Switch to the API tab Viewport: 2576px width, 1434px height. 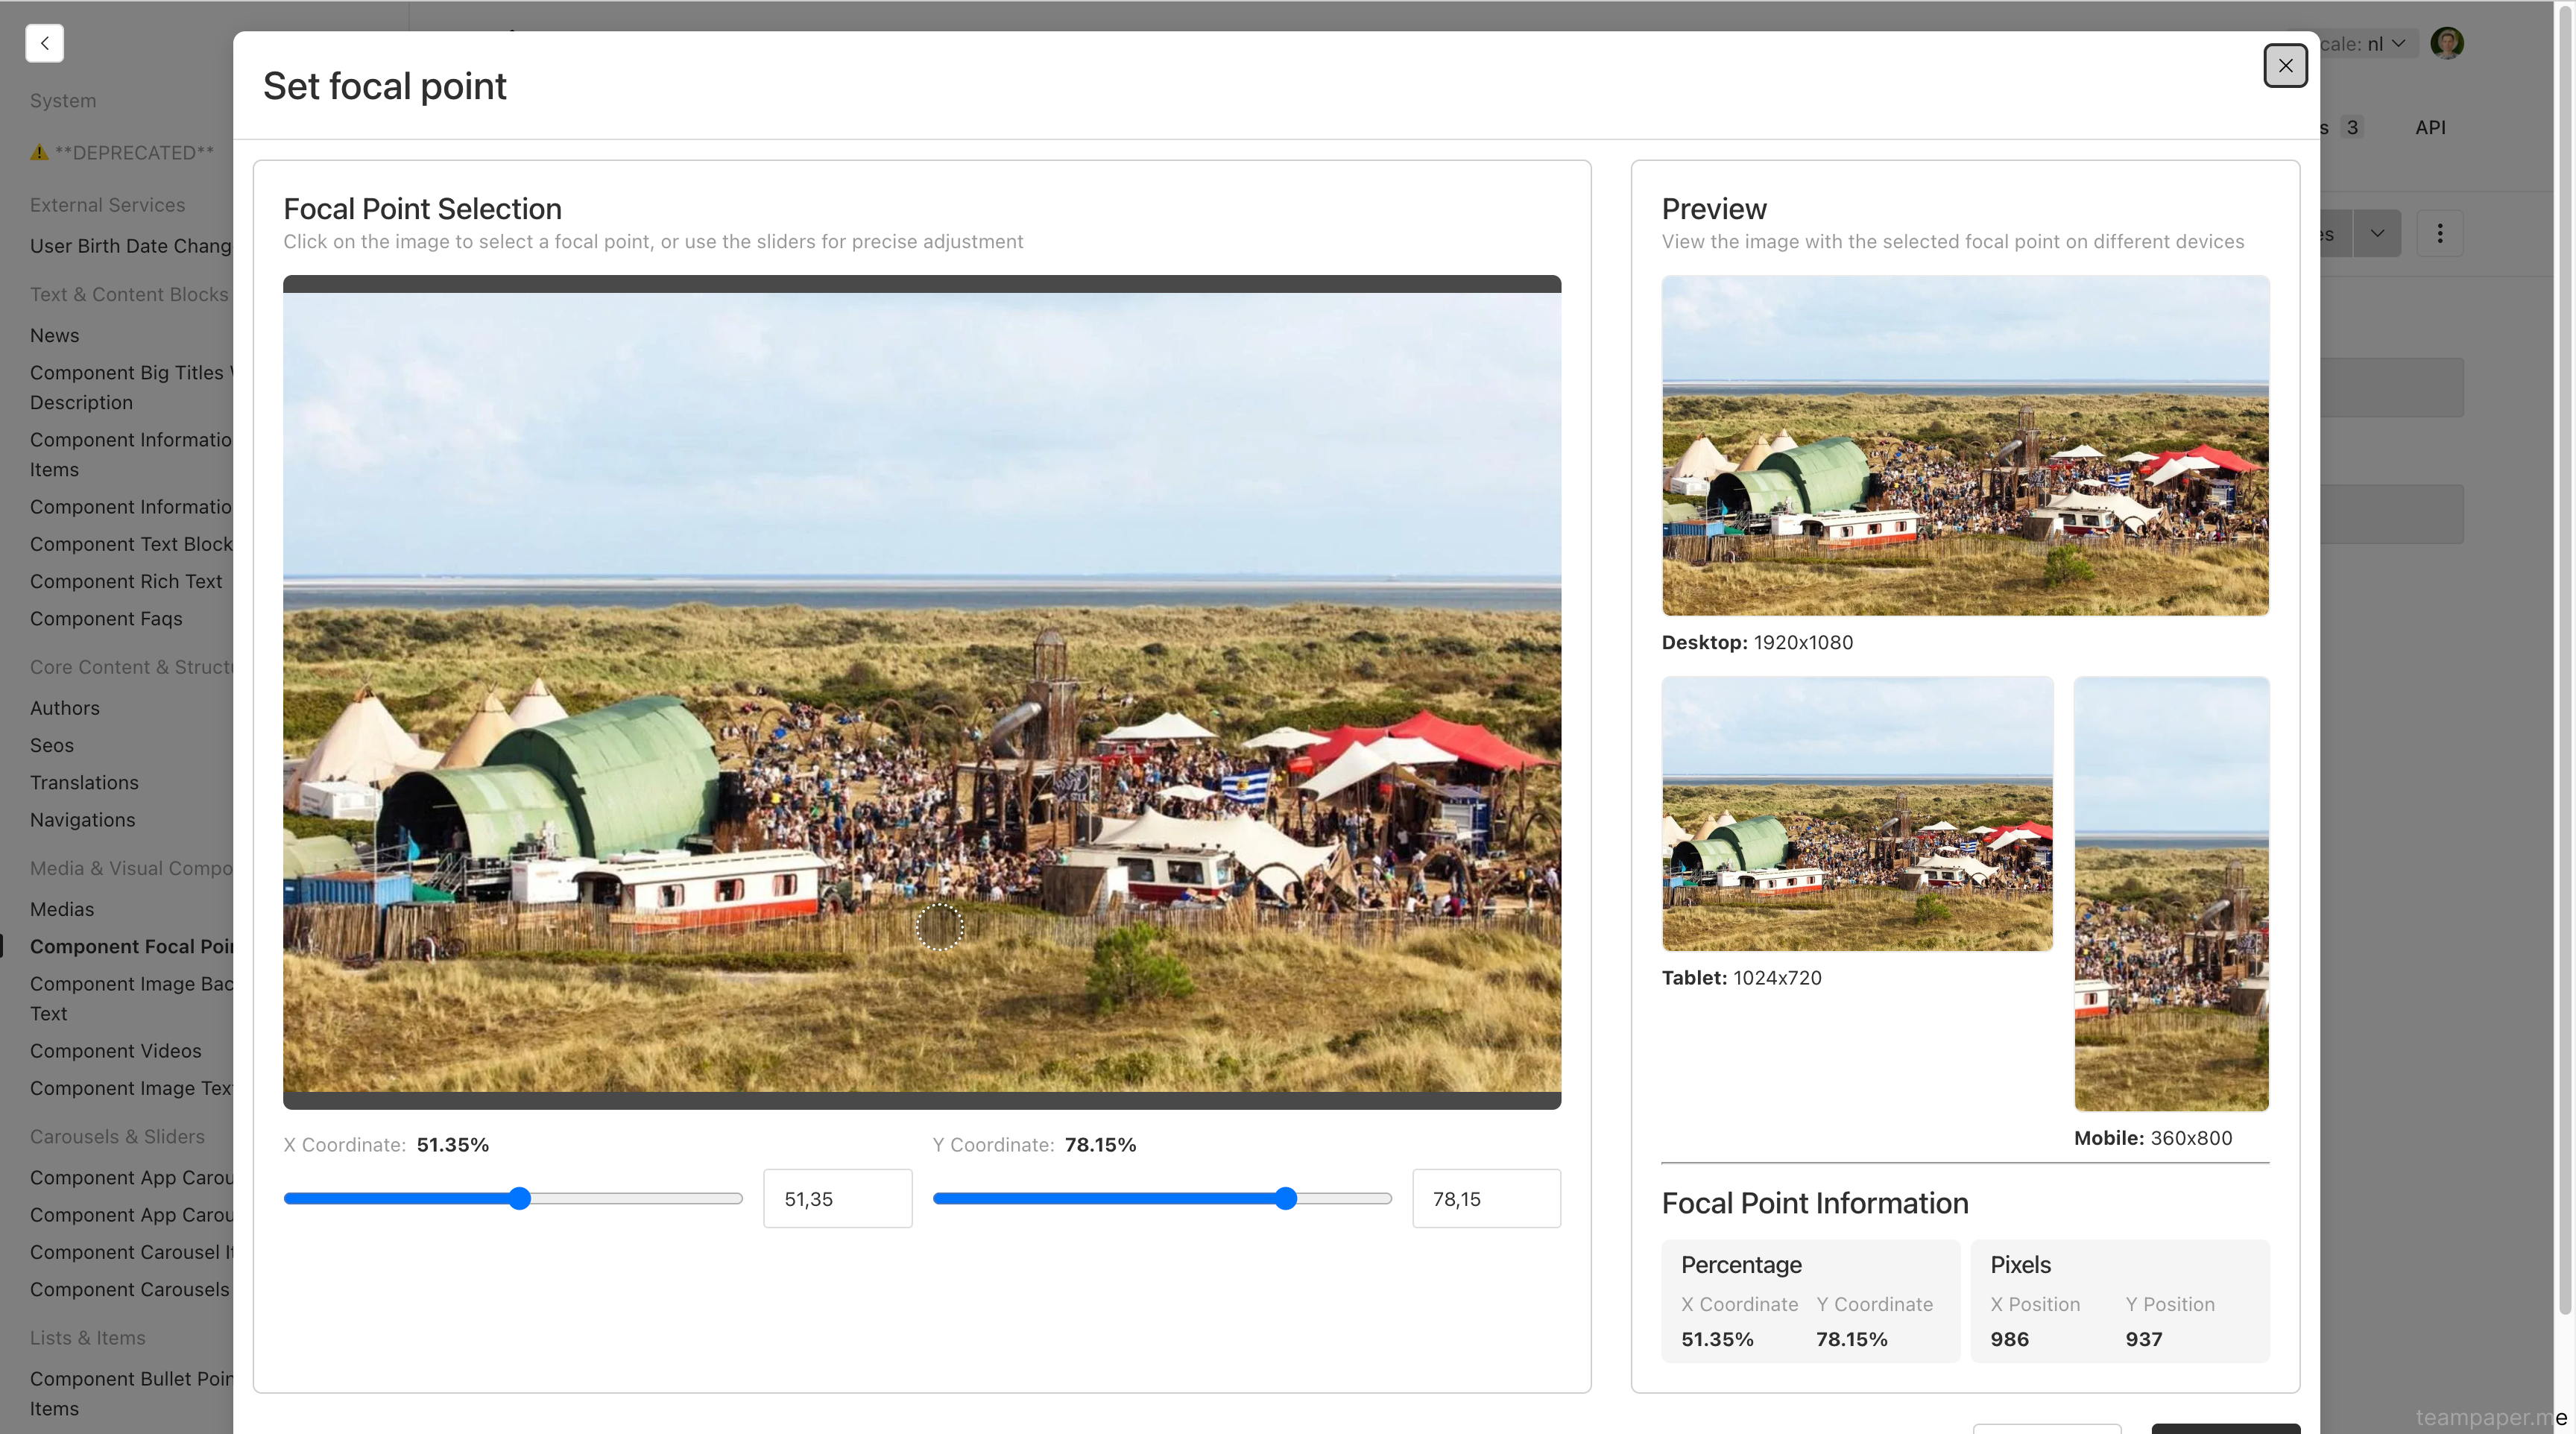(x=2429, y=127)
